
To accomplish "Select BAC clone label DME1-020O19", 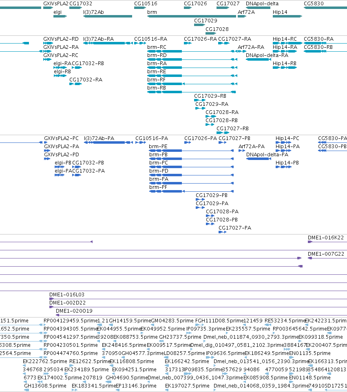I will tap(74, 311).
